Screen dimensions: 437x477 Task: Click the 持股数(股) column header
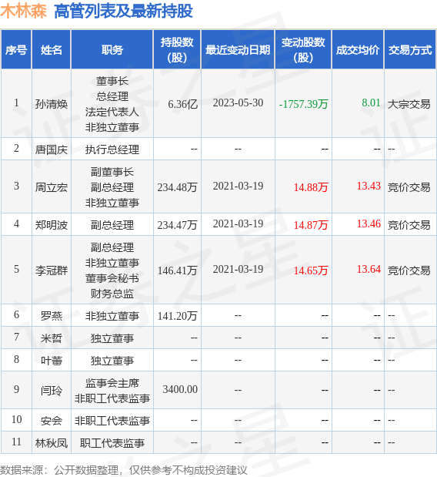[177, 49]
